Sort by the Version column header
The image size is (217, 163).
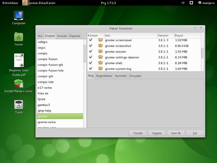click(x=165, y=36)
